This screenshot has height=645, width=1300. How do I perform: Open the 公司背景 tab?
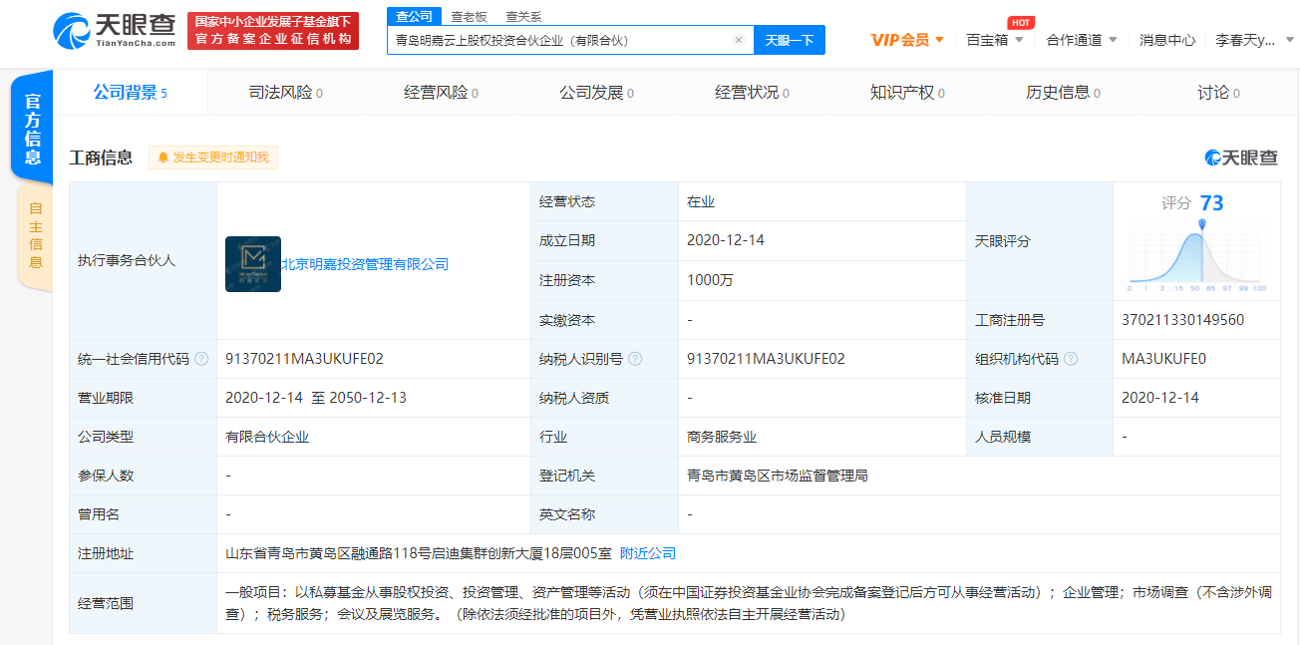coord(131,93)
